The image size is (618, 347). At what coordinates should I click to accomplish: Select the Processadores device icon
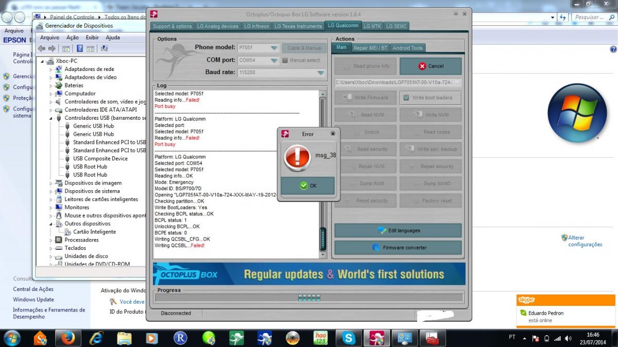pyautogui.click(x=59, y=240)
